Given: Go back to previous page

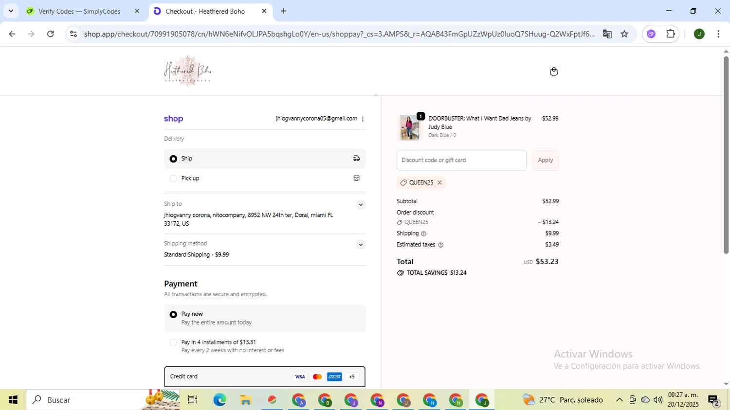Looking at the screenshot, I should [x=12, y=34].
